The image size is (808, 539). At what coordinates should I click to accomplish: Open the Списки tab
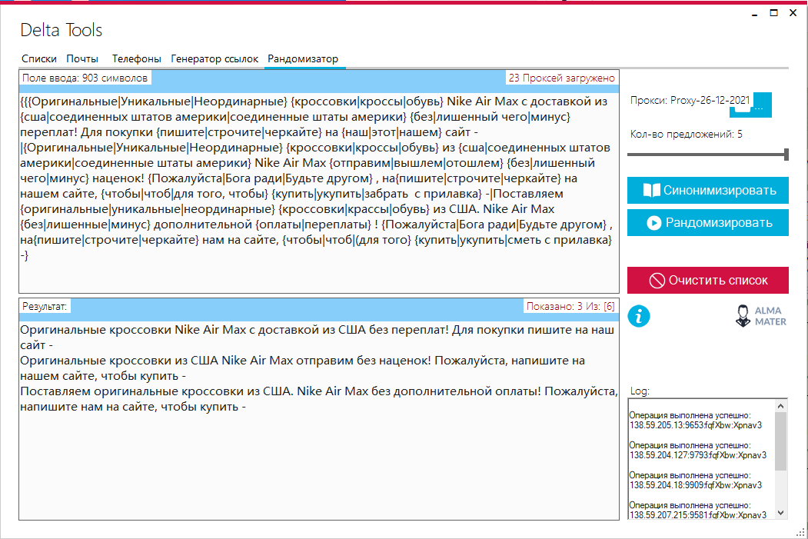[x=38, y=58]
